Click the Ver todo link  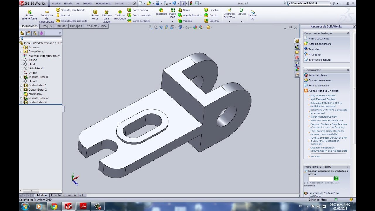tap(315, 156)
